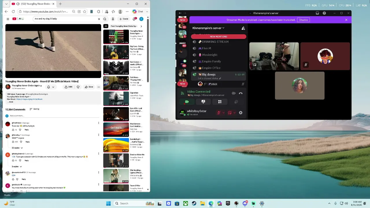Open the browser favorites list icon
The image size is (370, 208).
point(113,12)
